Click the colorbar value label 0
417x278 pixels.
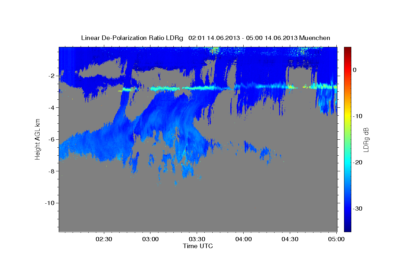pos(355,70)
